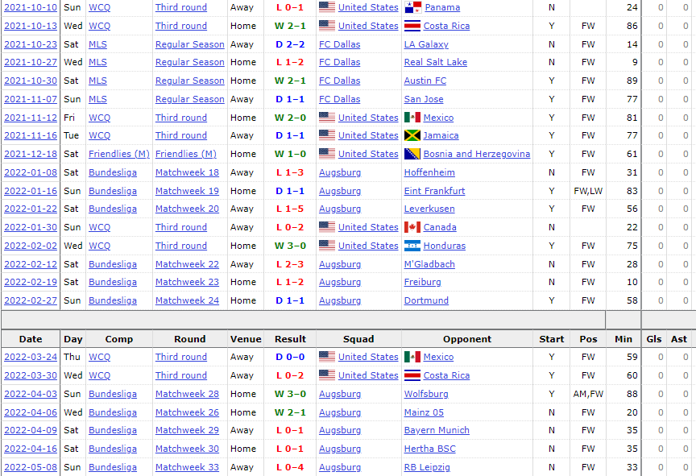This screenshot has height=476, width=696.
Task: Click the Mexico flag in the 2022-03-24 row
Action: [412, 357]
